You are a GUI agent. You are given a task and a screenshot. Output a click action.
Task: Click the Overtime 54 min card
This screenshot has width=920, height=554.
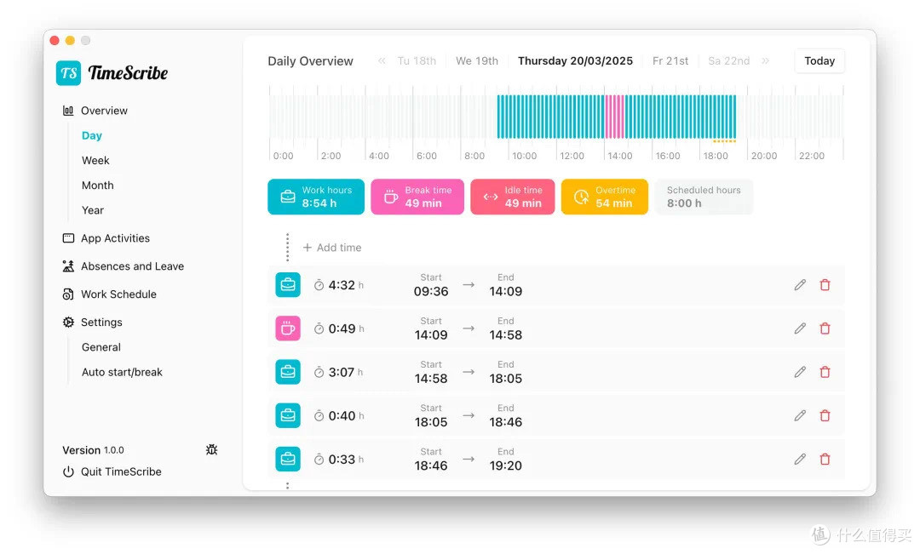tap(605, 197)
